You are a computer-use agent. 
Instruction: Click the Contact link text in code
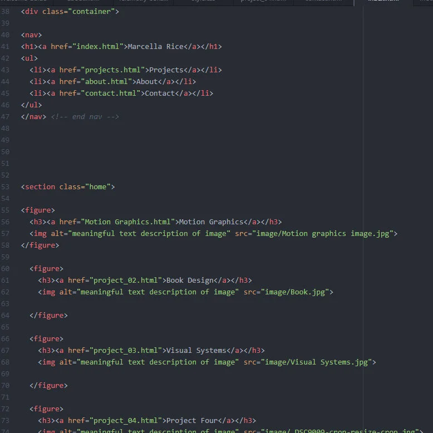(x=160, y=94)
